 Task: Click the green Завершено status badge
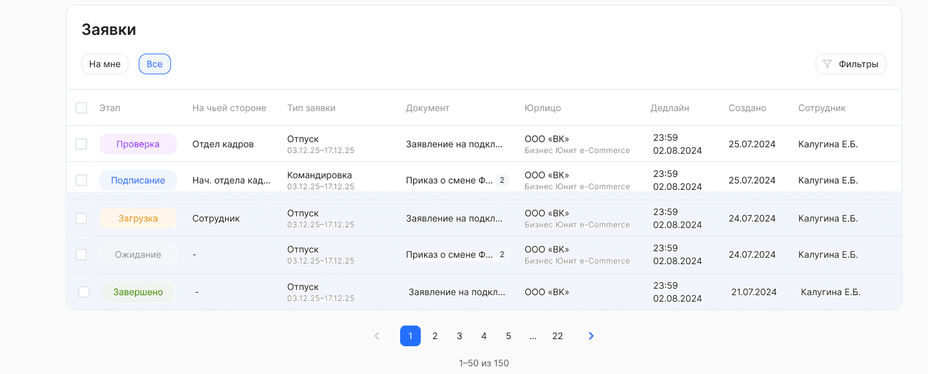click(138, 292)
